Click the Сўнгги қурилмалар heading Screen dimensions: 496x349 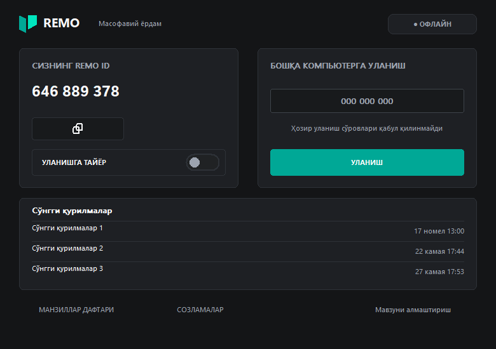click(72, 211)
